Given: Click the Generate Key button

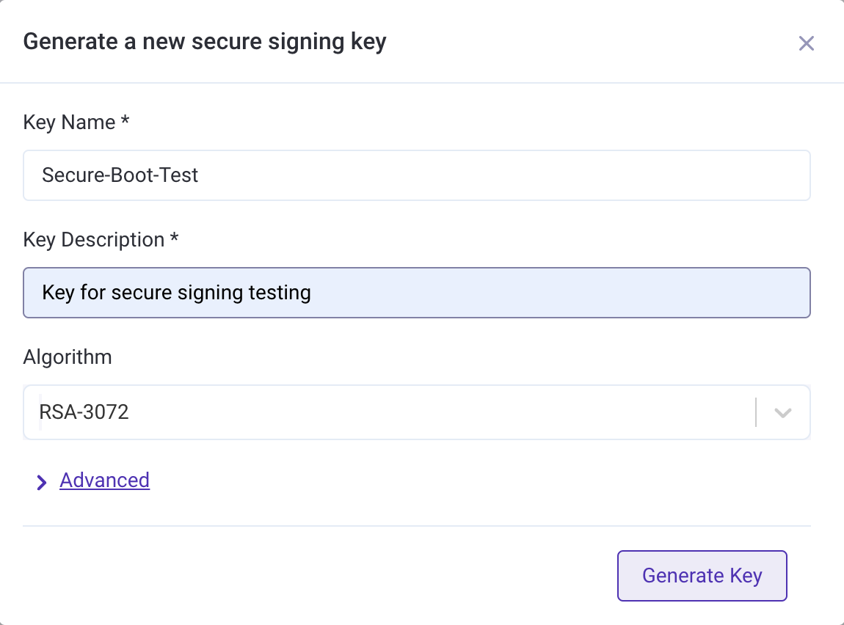Looking at the screenshot, I should click(x=701, y=576).
